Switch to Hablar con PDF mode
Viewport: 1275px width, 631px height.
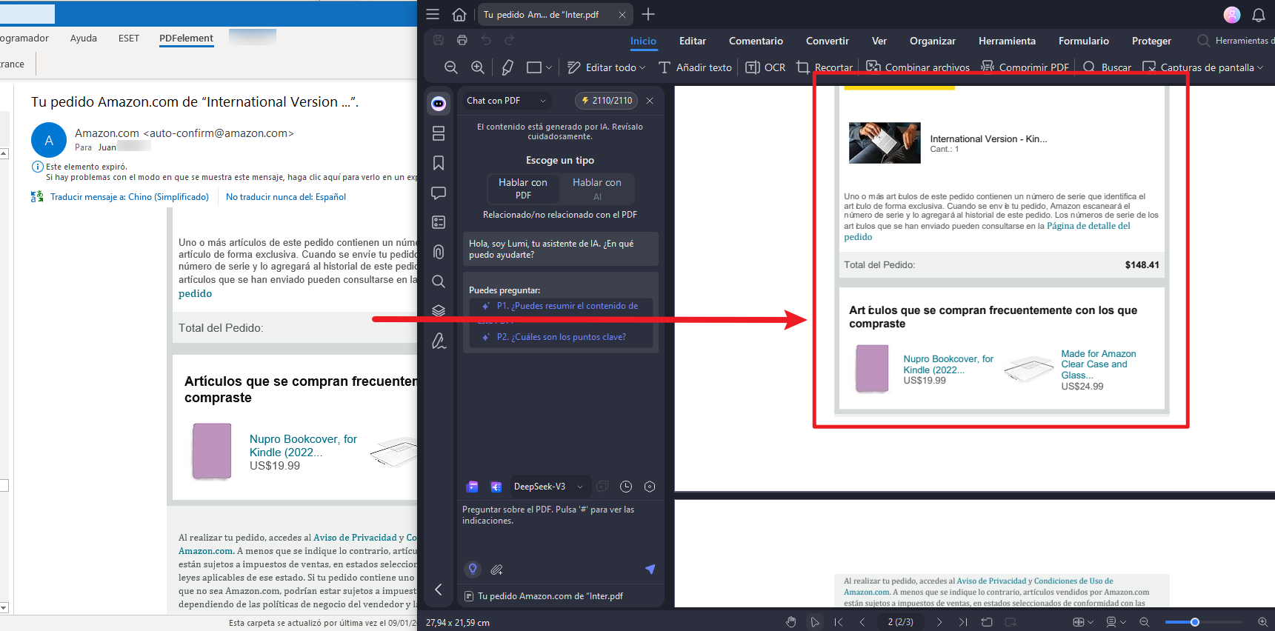(523, 189)
